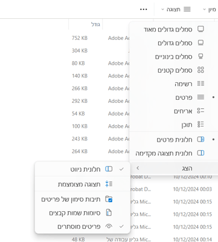Select the 266 KB size cell
The width and height of the screenshot is (218, 242).
click(x=80, y=88)
